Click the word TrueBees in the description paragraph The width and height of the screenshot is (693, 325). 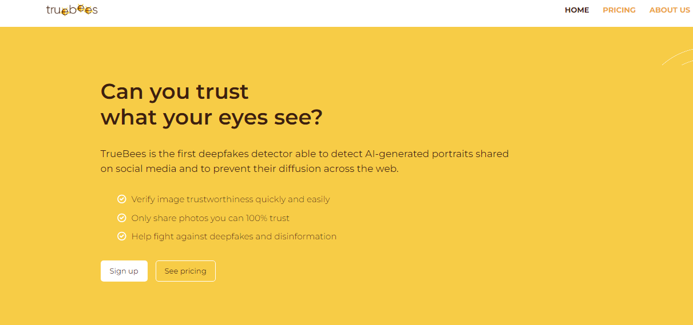click(x=120, y=154)
